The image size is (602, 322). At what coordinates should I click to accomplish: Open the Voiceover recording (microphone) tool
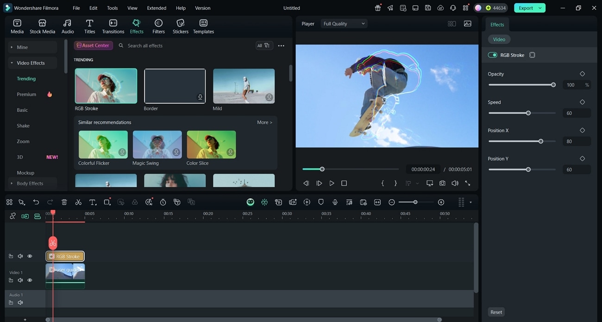click(334, 202)
